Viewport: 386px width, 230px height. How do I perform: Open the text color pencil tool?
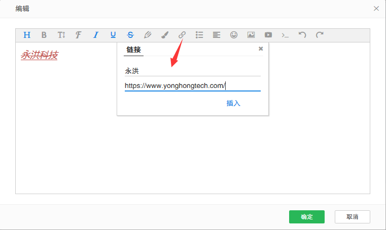pyautogui.click(x=148, y=35)
